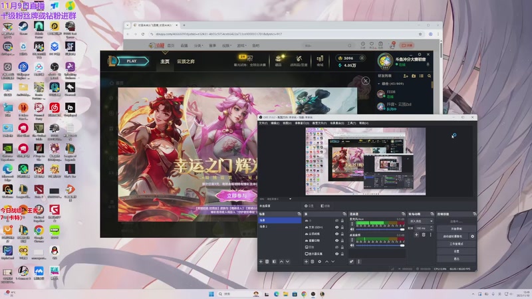Select 场景 2 in OBS scenes list
This screenshot has height=299, width=532.
pyautogui.click(x=279, y=227)
